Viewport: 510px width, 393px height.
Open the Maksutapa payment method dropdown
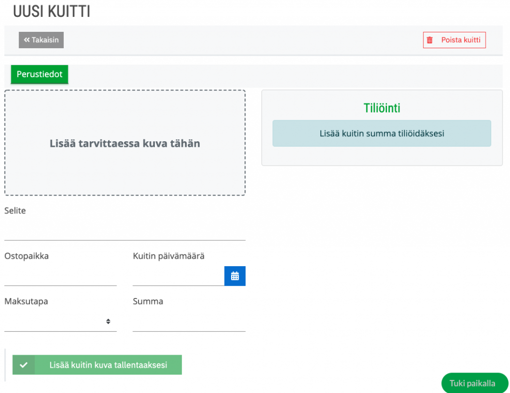point(60,321)
